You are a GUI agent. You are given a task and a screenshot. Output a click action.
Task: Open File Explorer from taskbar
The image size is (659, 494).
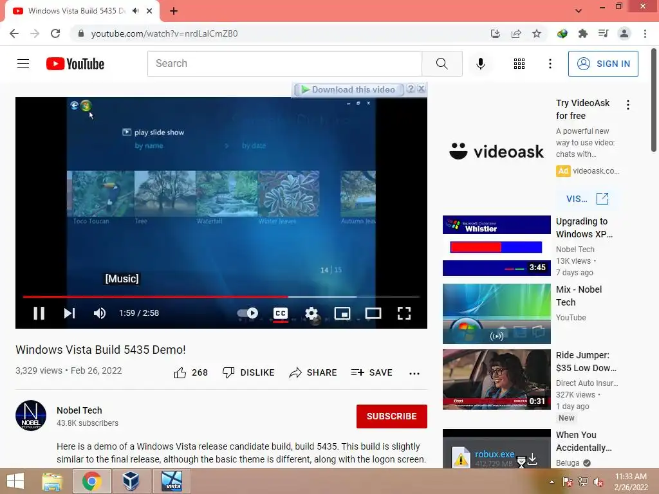[x=52, y=481]
